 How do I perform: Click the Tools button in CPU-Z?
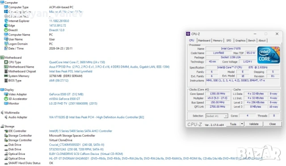coord(233,124)
